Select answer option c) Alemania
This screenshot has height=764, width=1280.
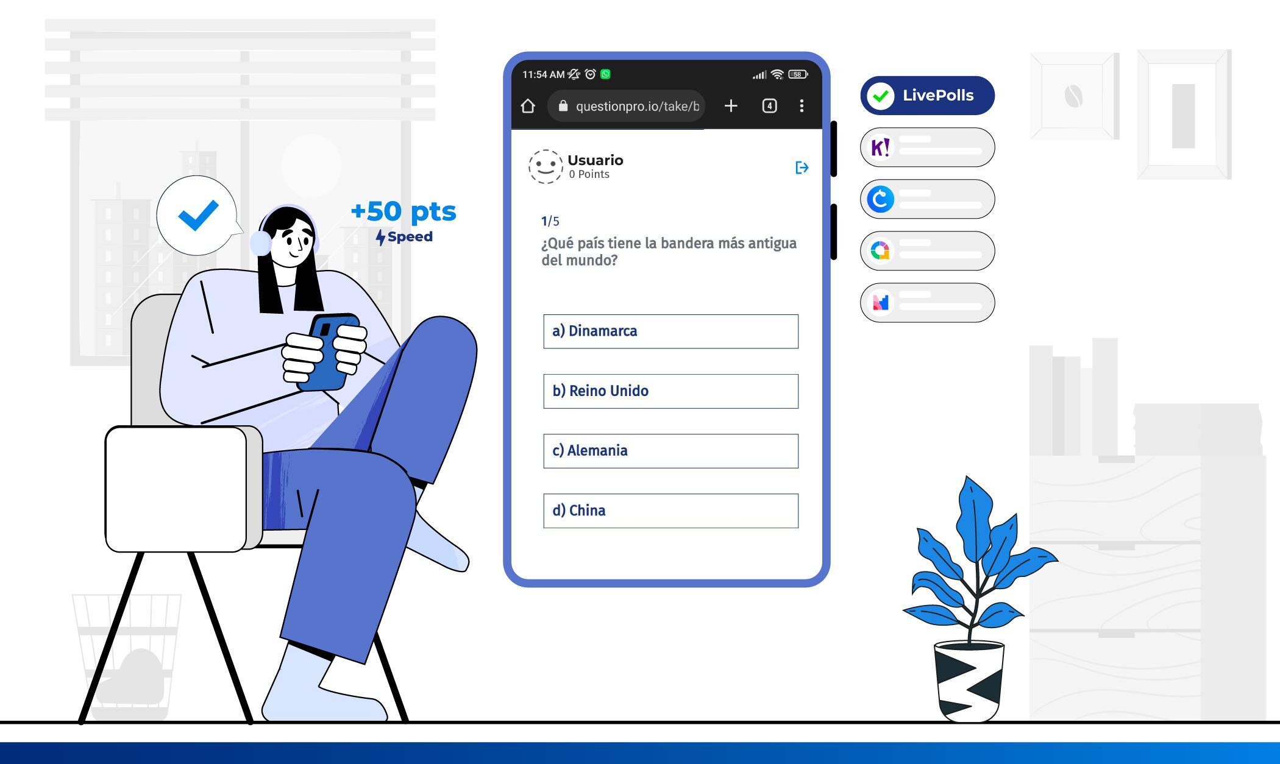click(670, 449)
